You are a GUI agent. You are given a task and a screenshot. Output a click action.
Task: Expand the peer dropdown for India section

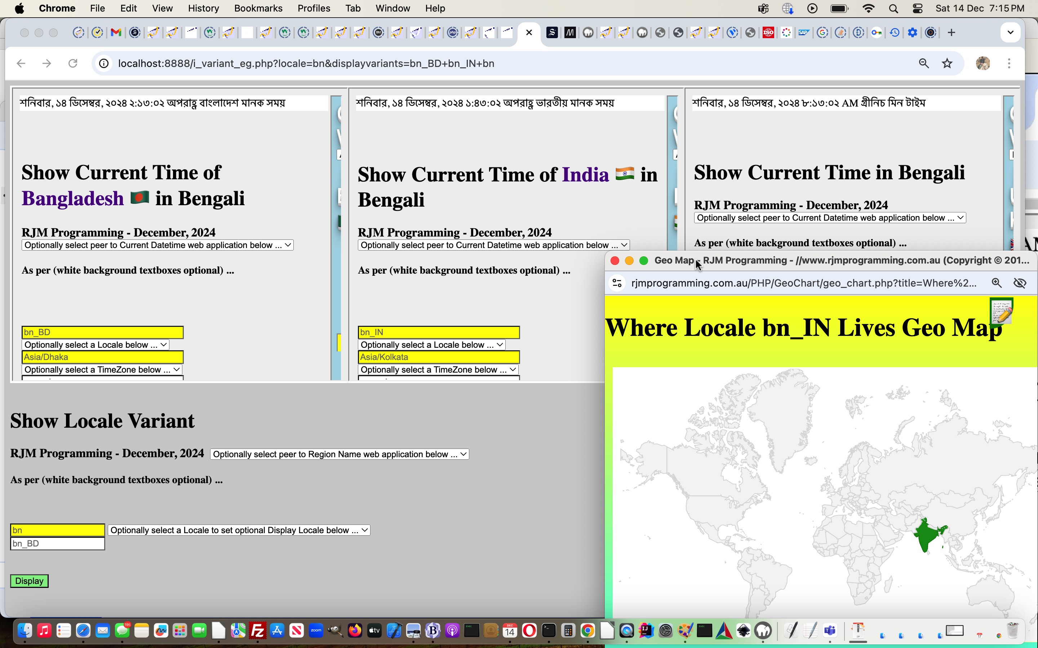pos(493,245)
